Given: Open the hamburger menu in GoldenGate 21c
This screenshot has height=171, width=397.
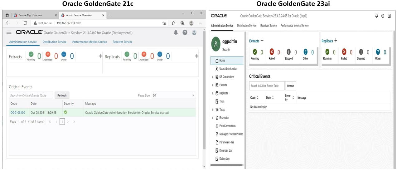Looking at the screenshot, I should (x=9, y=32).
